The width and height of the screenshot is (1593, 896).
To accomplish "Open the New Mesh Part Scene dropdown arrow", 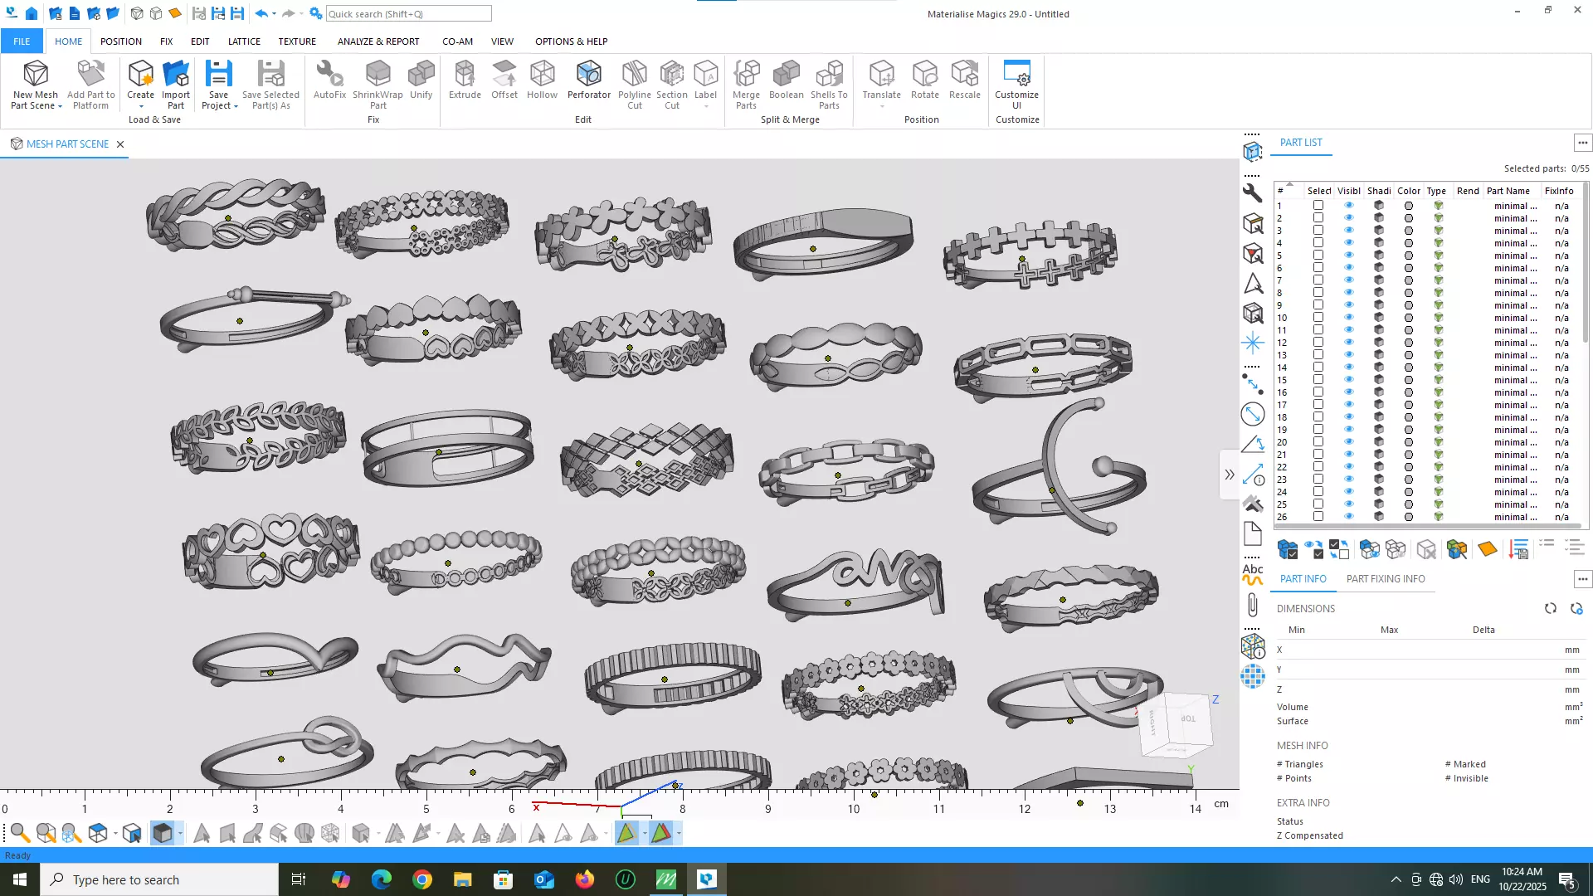I will point(60,106).
